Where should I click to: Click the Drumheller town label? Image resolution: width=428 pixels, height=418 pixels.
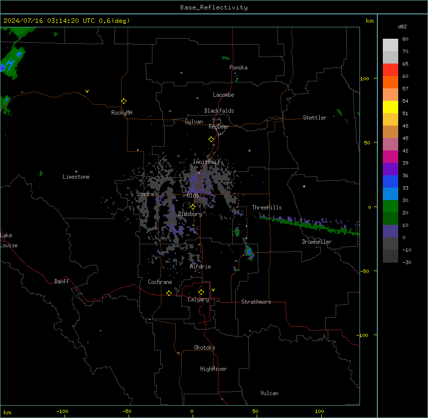tap(317, 242)
